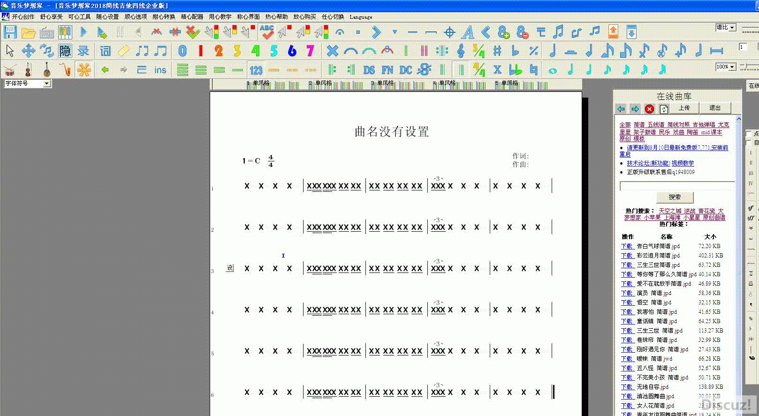Click the 上传 upload button
The height and width of the screenshot is (416, 759).
pyautogui.click(x=684, y=108)
